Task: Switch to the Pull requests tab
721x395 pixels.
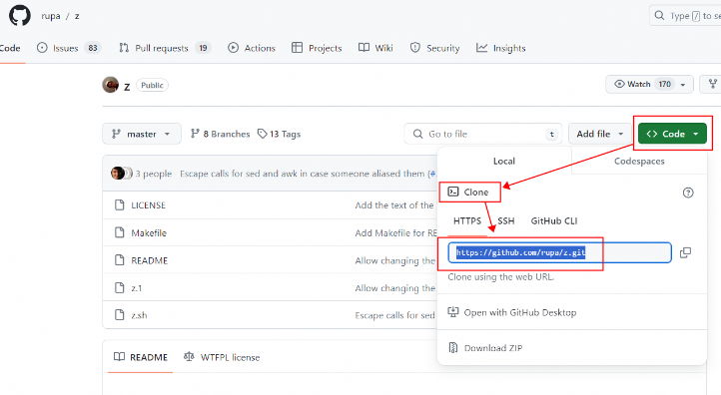Action: [x=165, y=48]
